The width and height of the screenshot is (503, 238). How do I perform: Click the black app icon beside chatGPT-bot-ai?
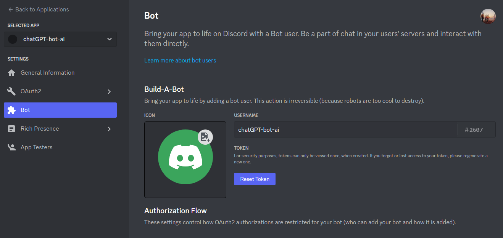pyautogui.click(x=13, y=39)
